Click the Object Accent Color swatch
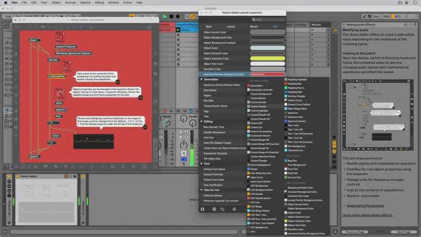The height and width of the screenshot is (237, 421). (x=268, y=32)
